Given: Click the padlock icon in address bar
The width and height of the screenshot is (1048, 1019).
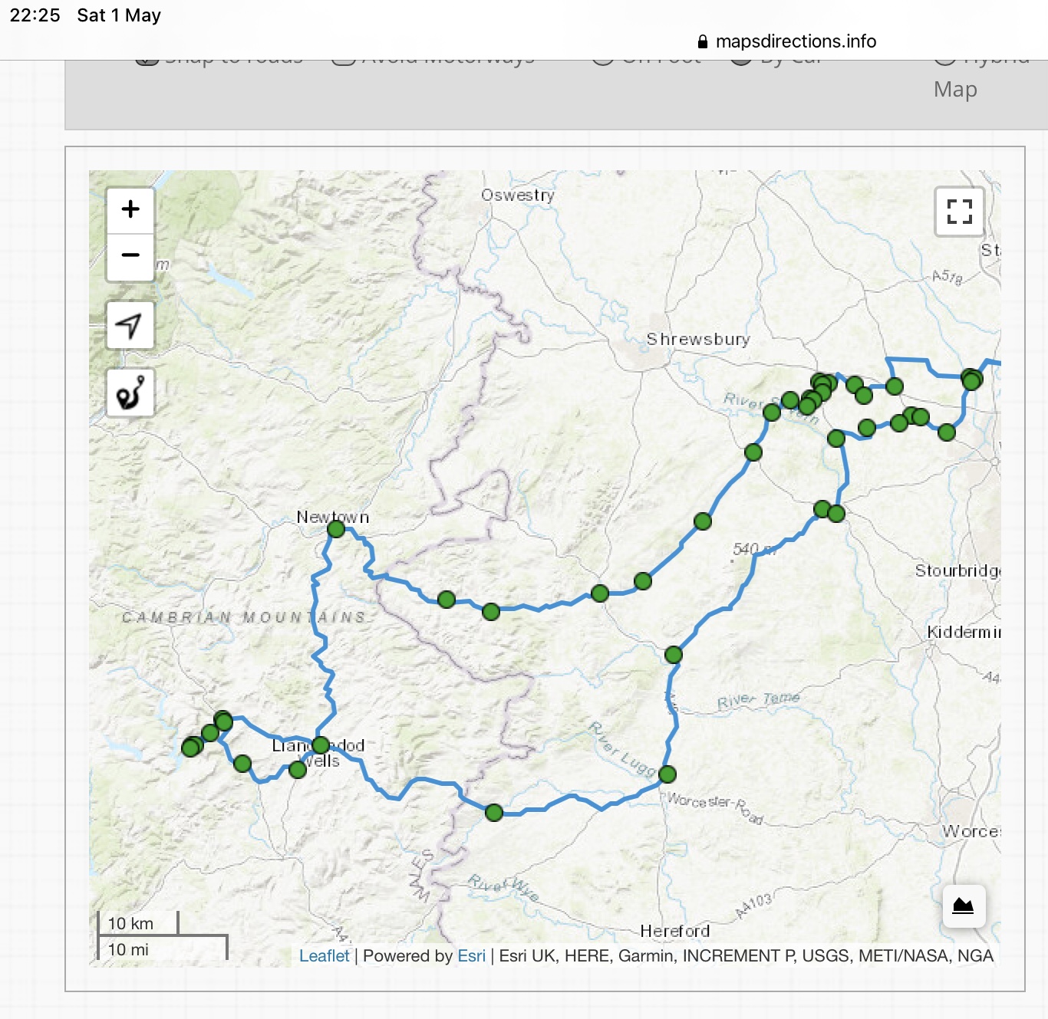Looking at the screenshot, I should point(702,41).
